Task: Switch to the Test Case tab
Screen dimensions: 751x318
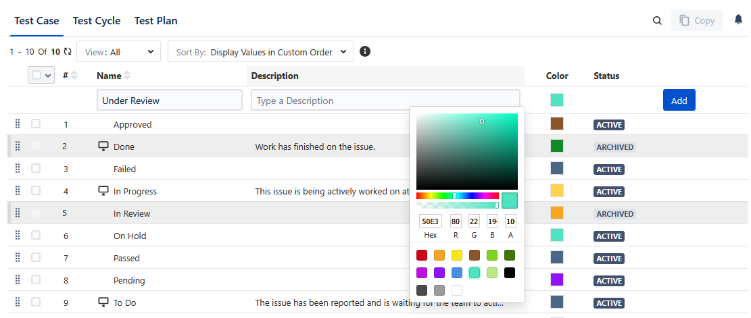Action: [37, 20]
